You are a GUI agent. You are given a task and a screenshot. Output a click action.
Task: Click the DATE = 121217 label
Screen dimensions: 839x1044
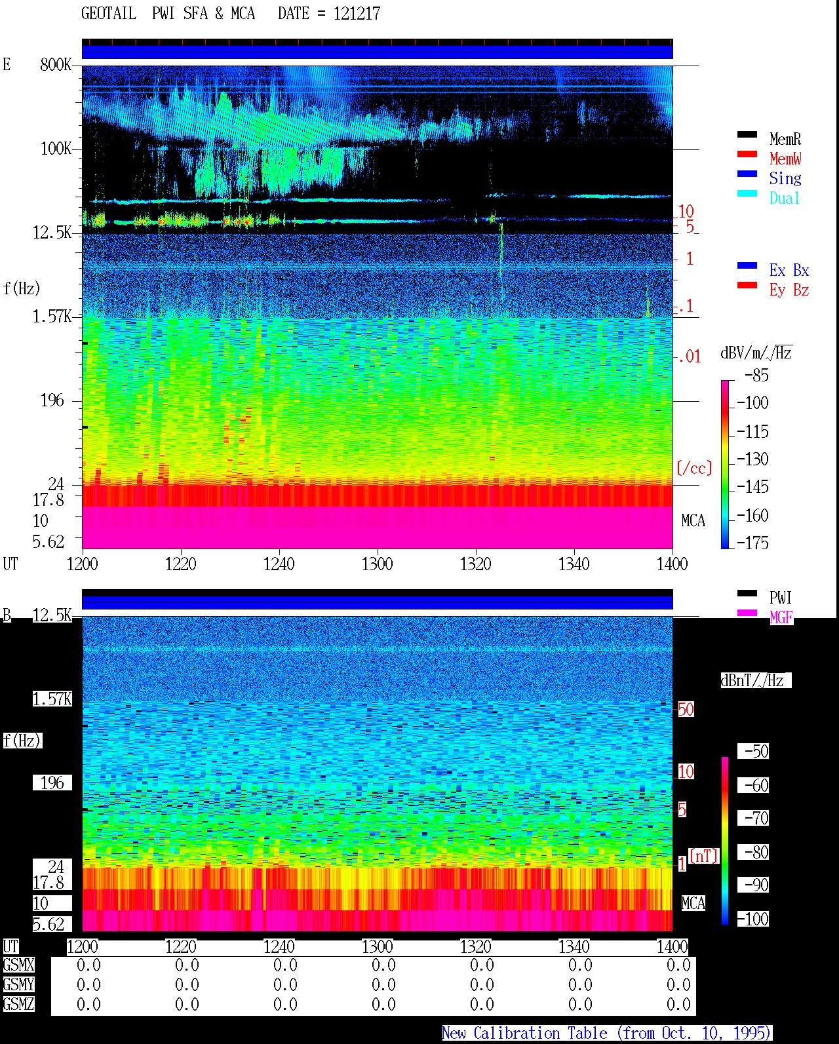click(329, 14)
